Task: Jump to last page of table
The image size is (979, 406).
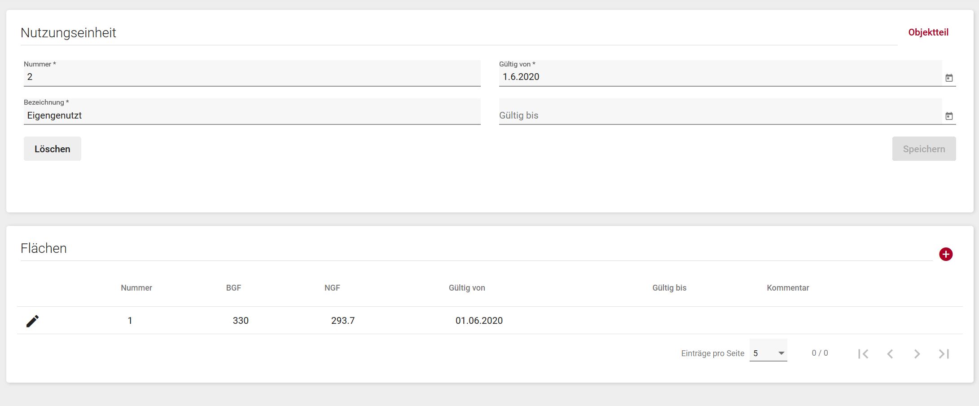Action: [x=944, y=354]
